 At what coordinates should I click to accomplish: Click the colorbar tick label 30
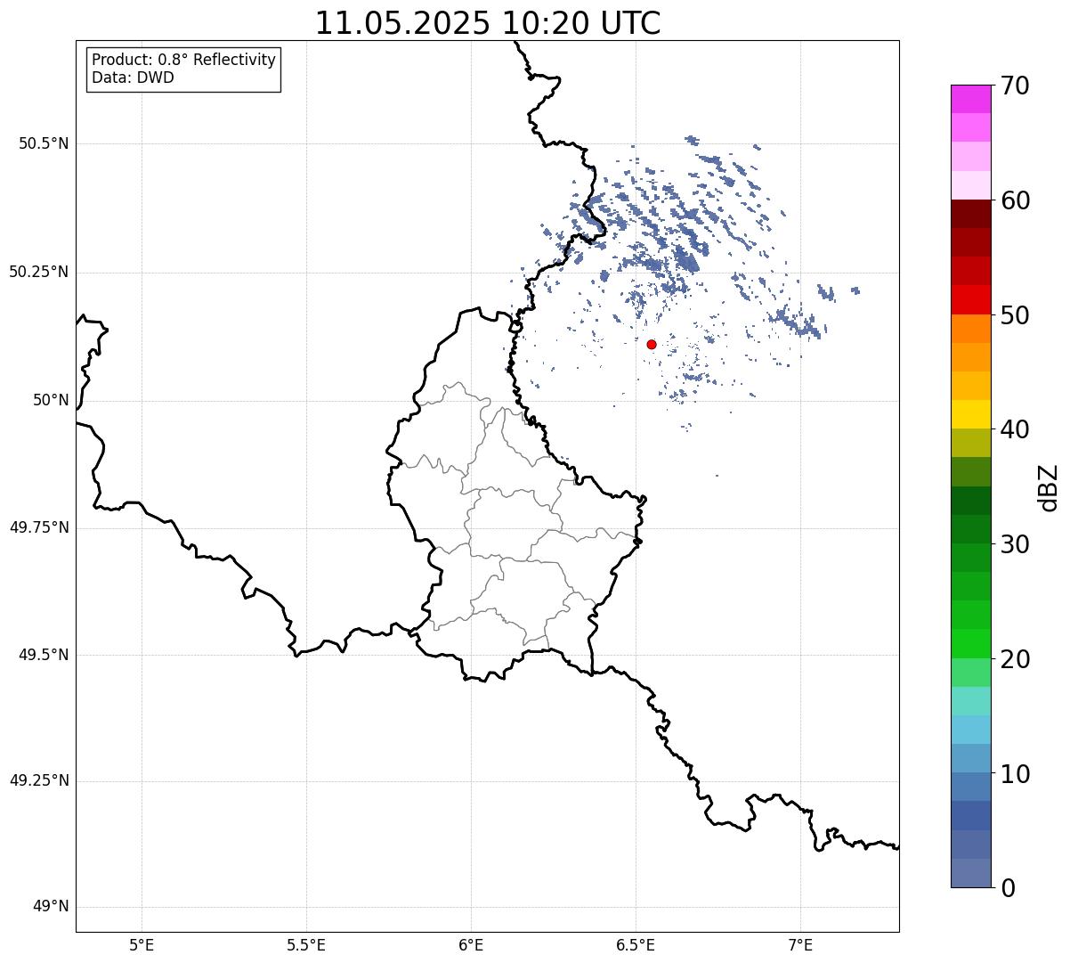point(1015,544)
